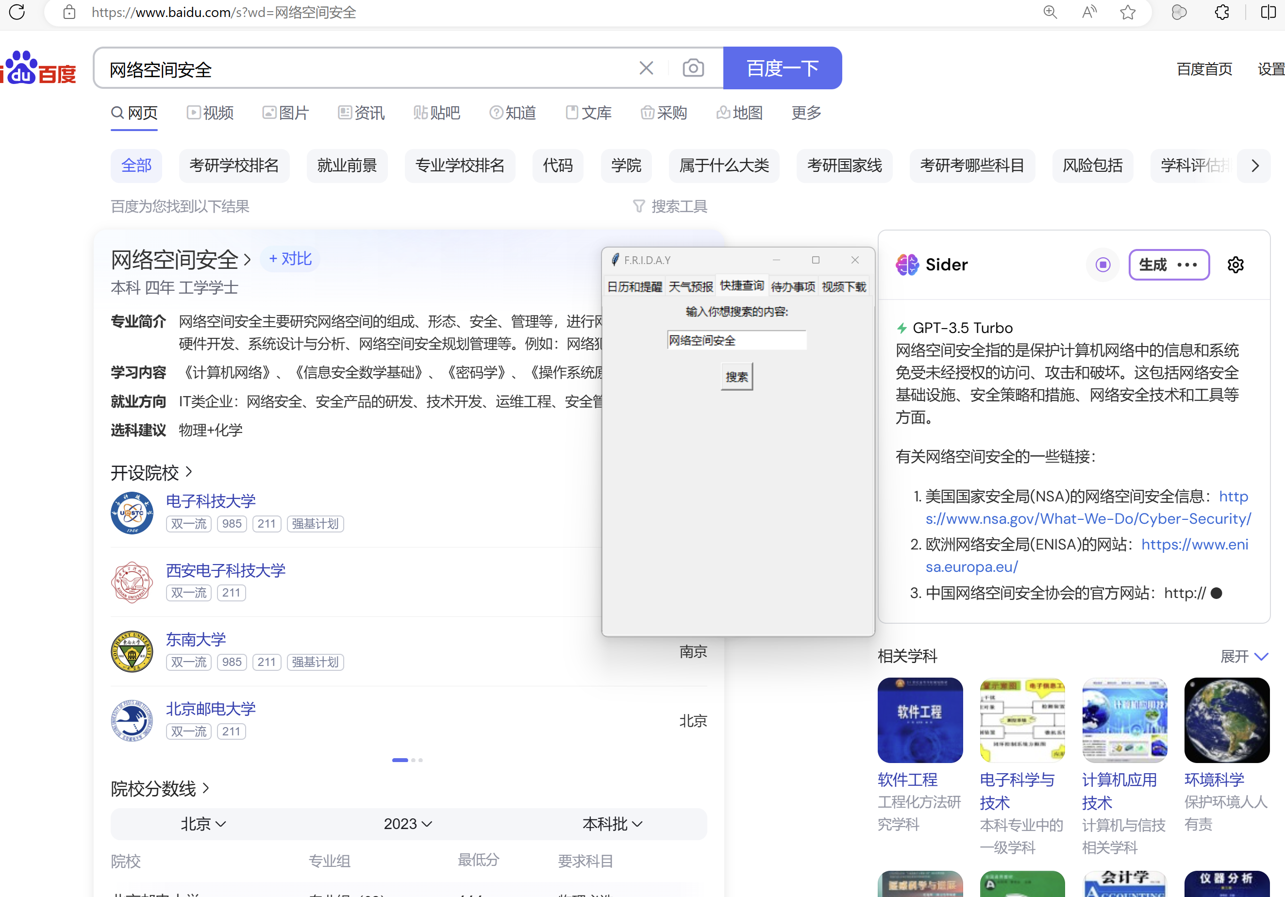Open the 软件工程 subject thumbnail
Viewport: 1285px width, 897px height.
pyautogui.click(x=920, y=720)
